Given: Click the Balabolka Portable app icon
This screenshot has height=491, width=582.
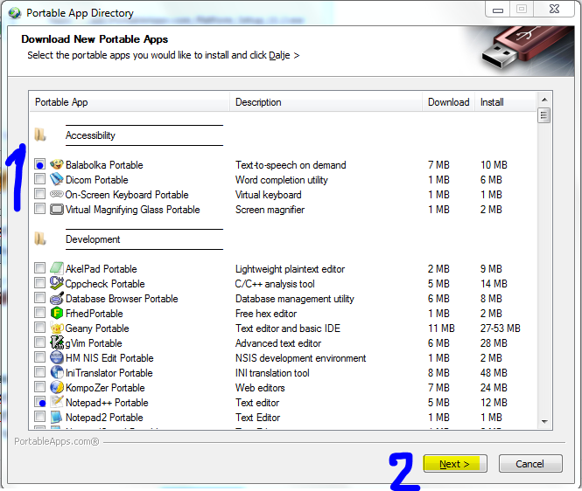Looking at the screenshot, I should (x=56, y=164).
